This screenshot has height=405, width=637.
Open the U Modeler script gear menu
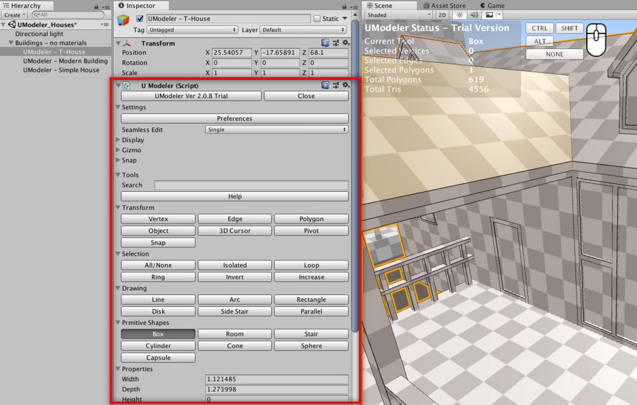pos(346,85)
